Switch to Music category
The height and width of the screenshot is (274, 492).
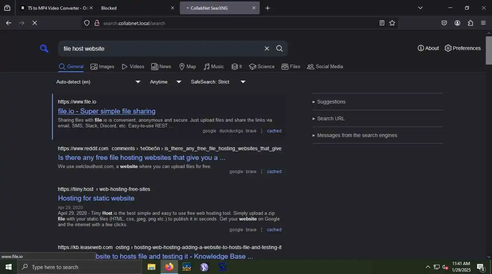pos(213,67)
